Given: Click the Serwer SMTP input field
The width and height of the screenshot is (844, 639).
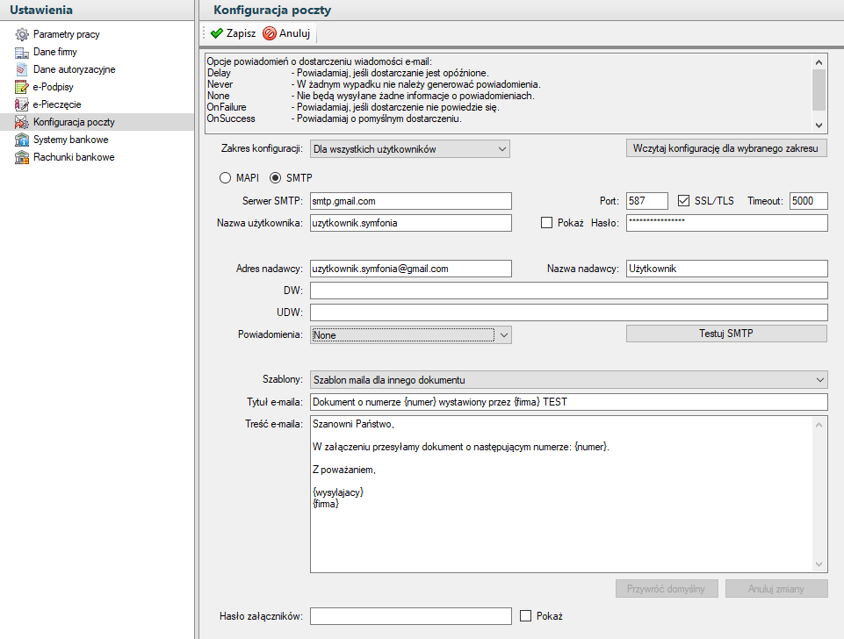Looking at the screenshot, I should point(410,201).
